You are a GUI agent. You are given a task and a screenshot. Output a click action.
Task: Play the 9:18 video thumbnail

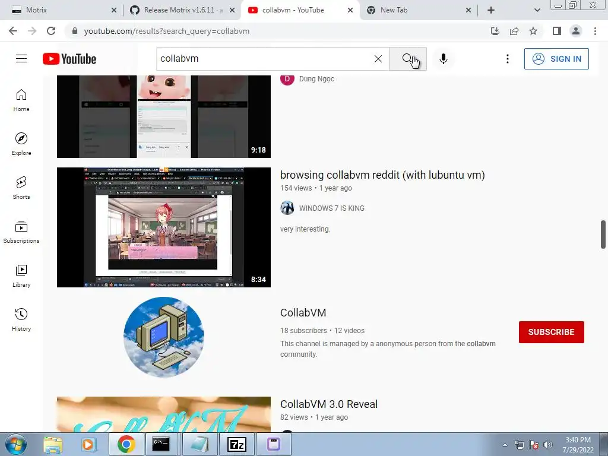click(164, 116)
